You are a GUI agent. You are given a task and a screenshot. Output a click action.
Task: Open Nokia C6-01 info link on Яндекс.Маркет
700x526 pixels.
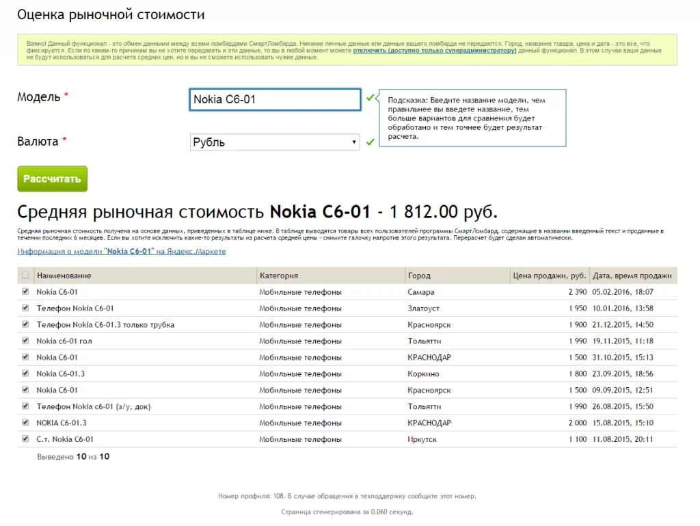point(122,252)
